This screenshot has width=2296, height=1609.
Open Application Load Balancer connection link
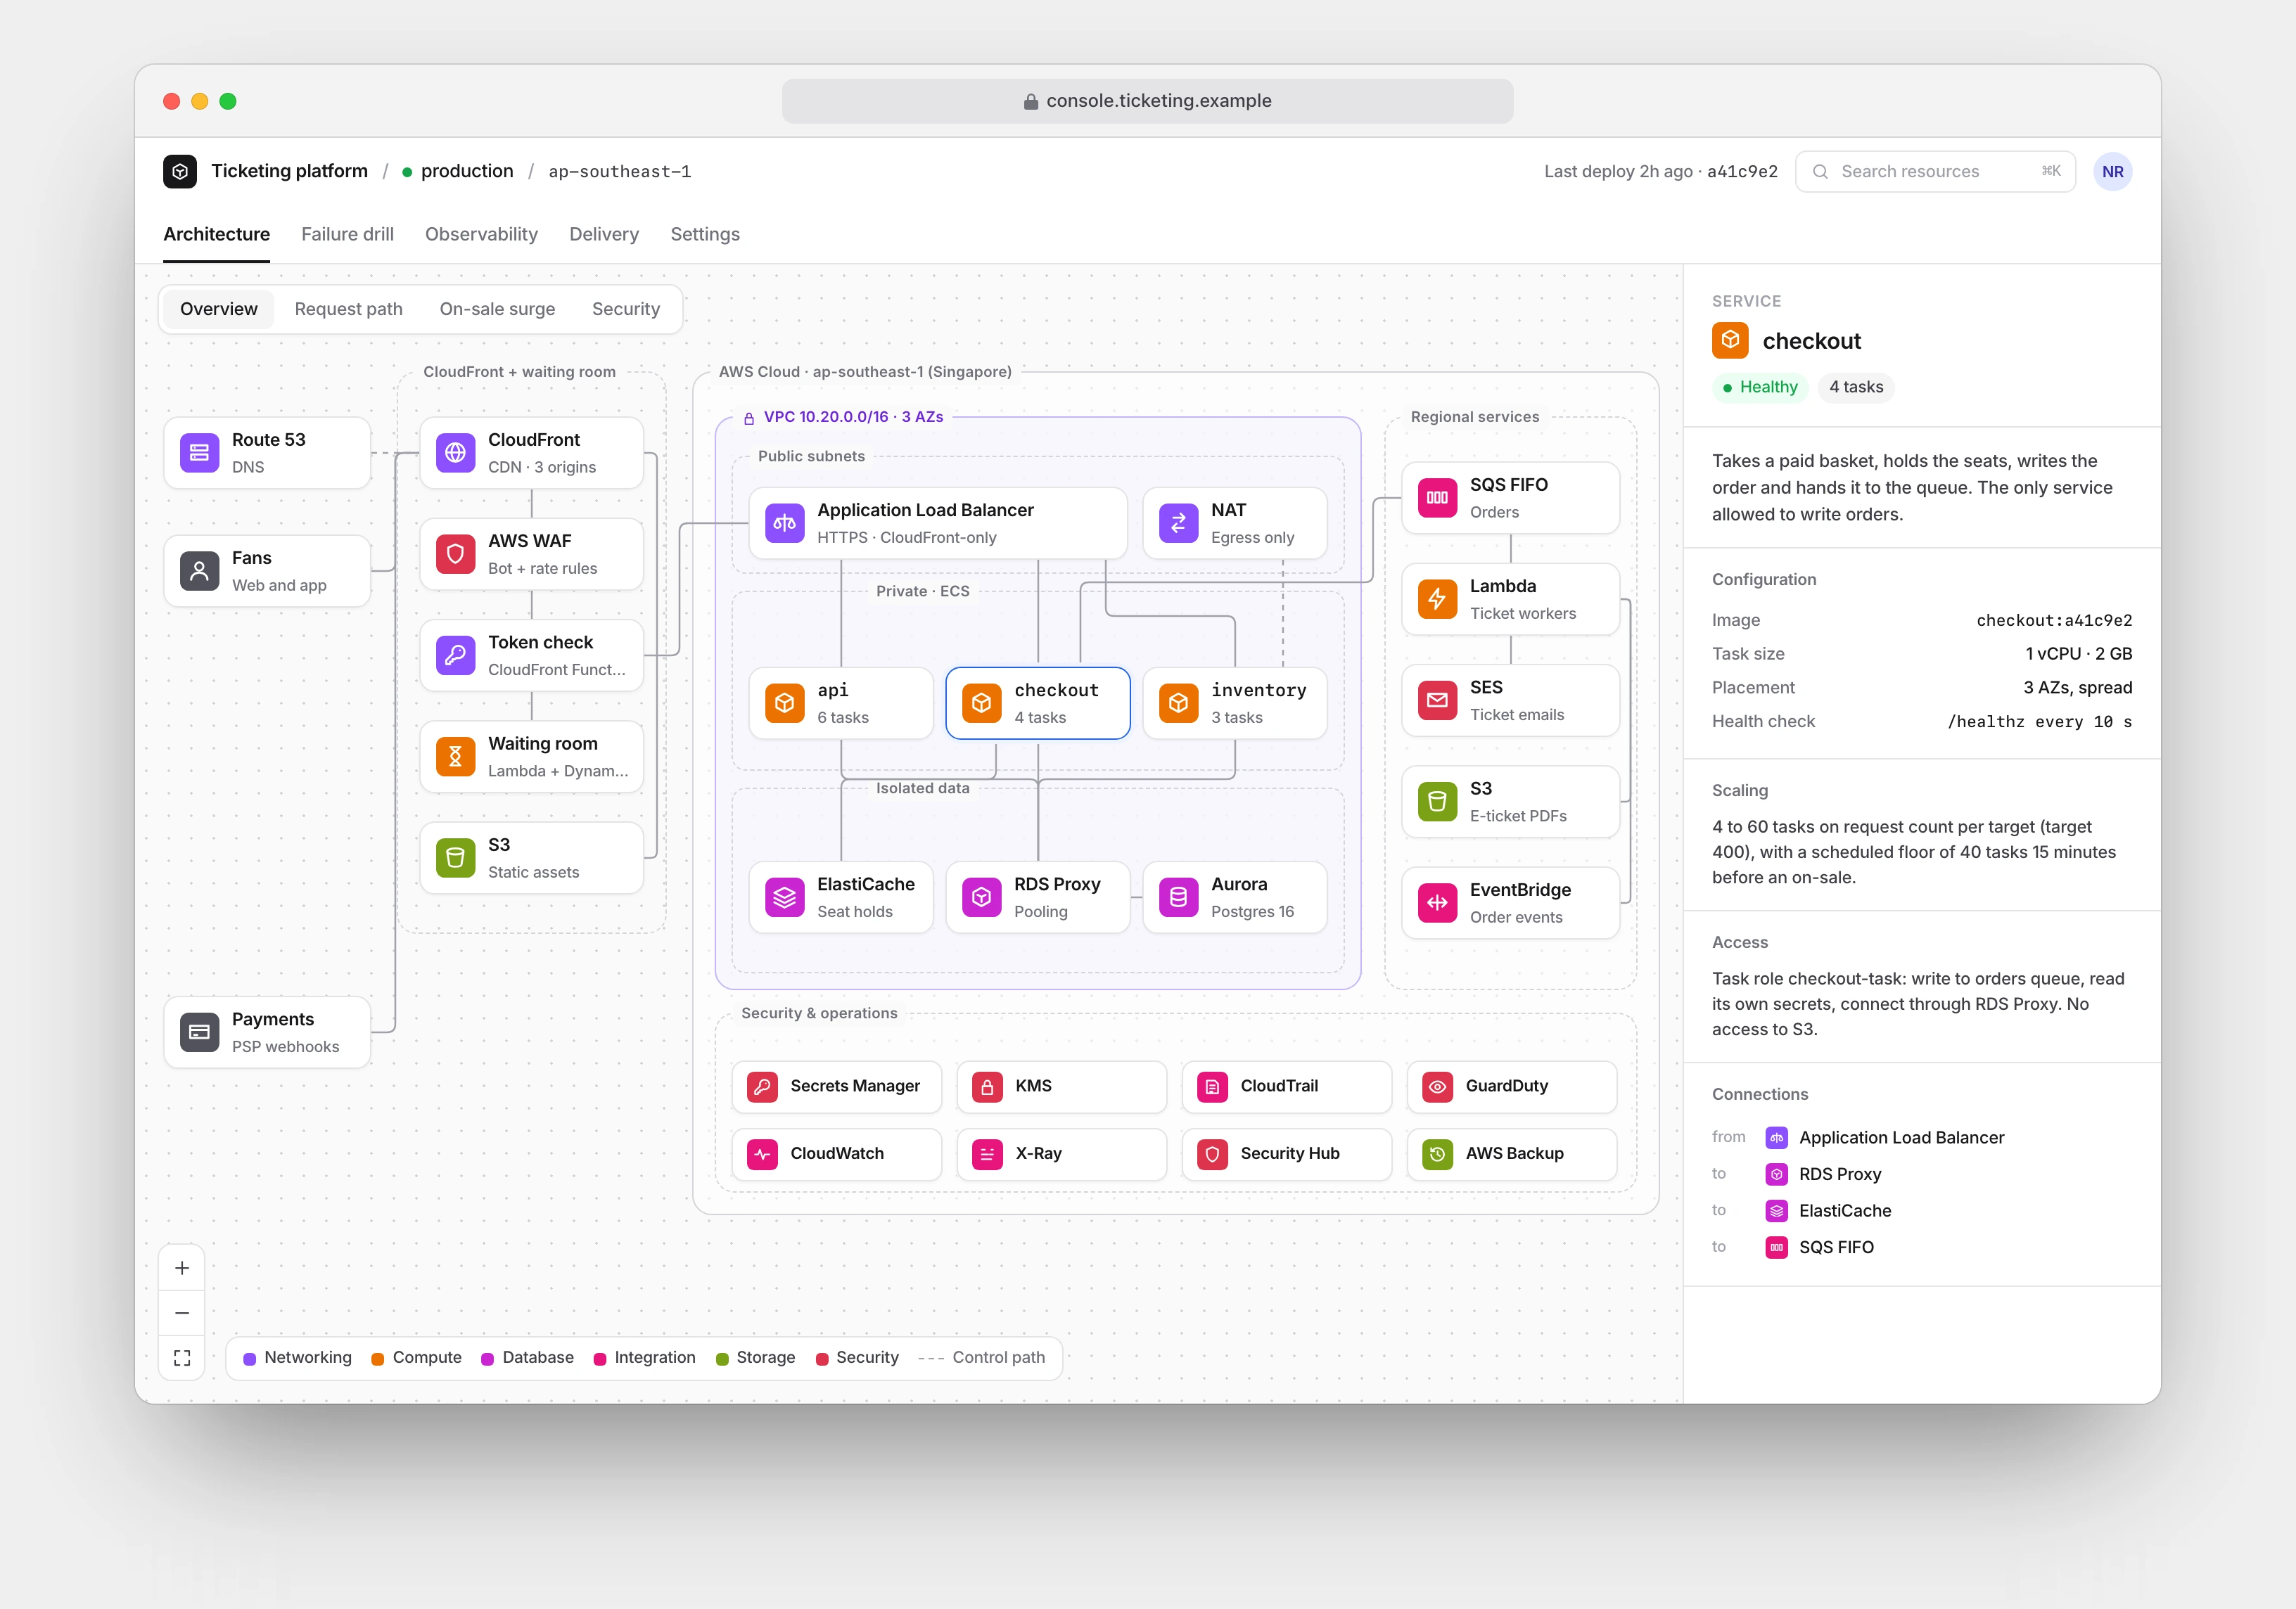coord(1885,1138)
